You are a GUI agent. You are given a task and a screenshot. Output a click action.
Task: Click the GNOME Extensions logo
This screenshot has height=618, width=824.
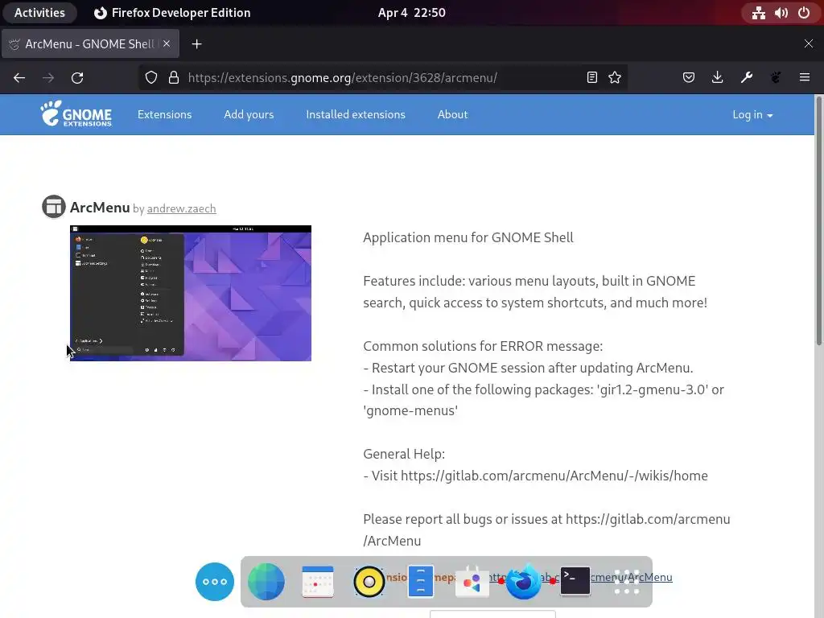76,114
